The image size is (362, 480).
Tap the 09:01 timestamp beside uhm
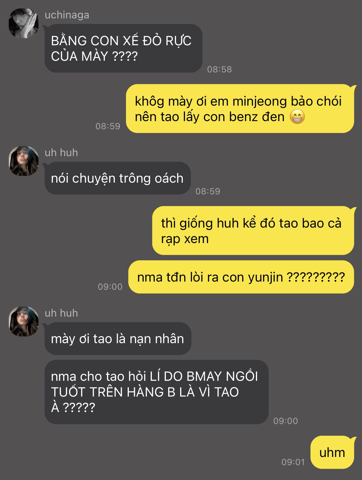[293, 462]
